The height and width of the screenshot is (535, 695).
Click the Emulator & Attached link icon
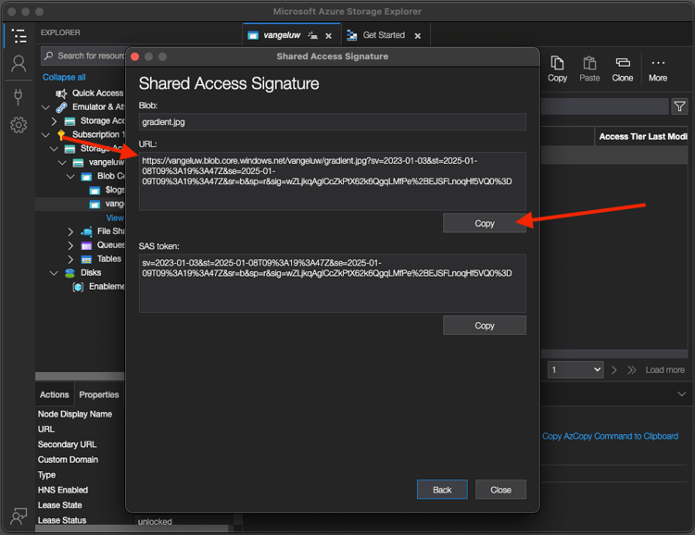point(61,107)
